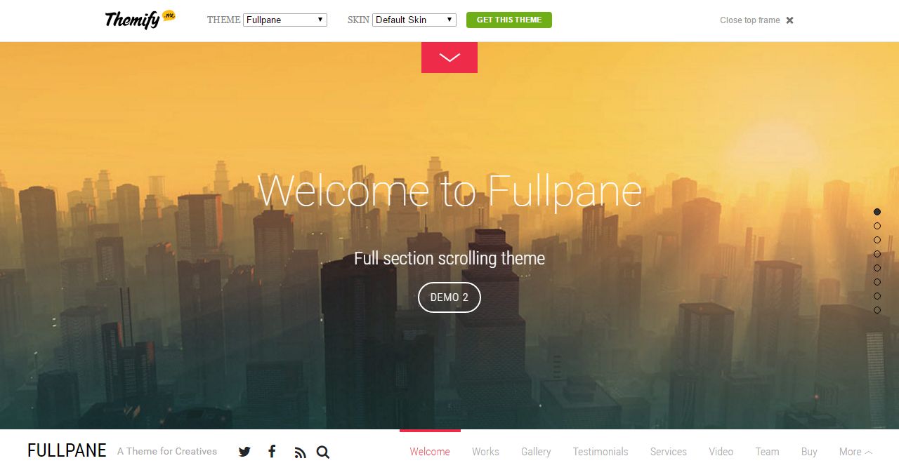Click the Themify logo

140,19
